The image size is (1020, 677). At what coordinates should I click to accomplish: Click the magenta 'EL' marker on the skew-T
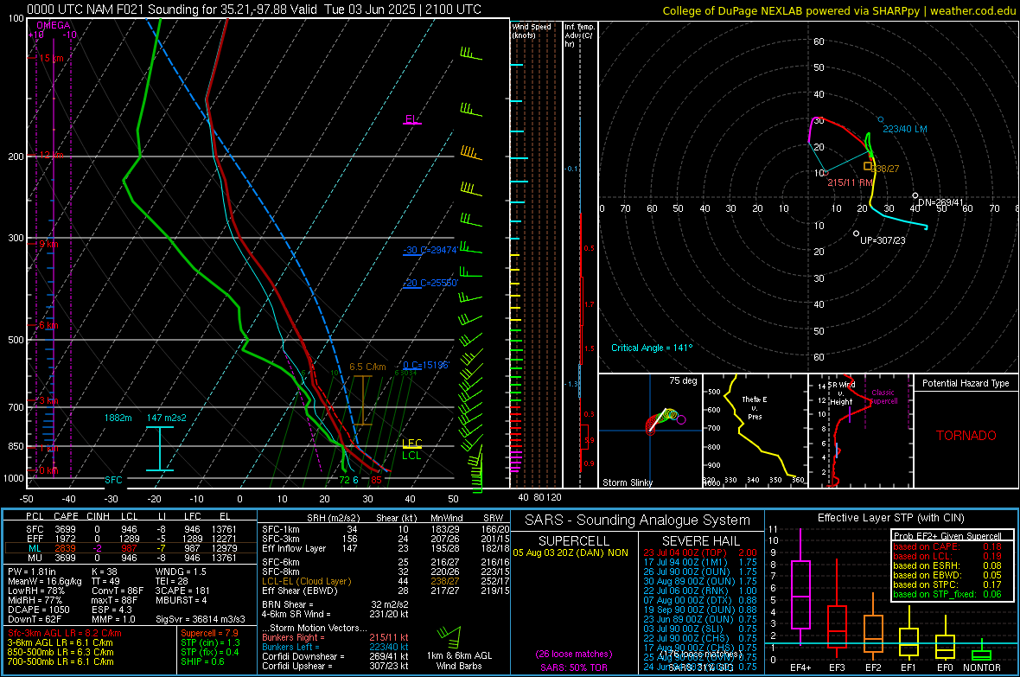pos(411,119)
